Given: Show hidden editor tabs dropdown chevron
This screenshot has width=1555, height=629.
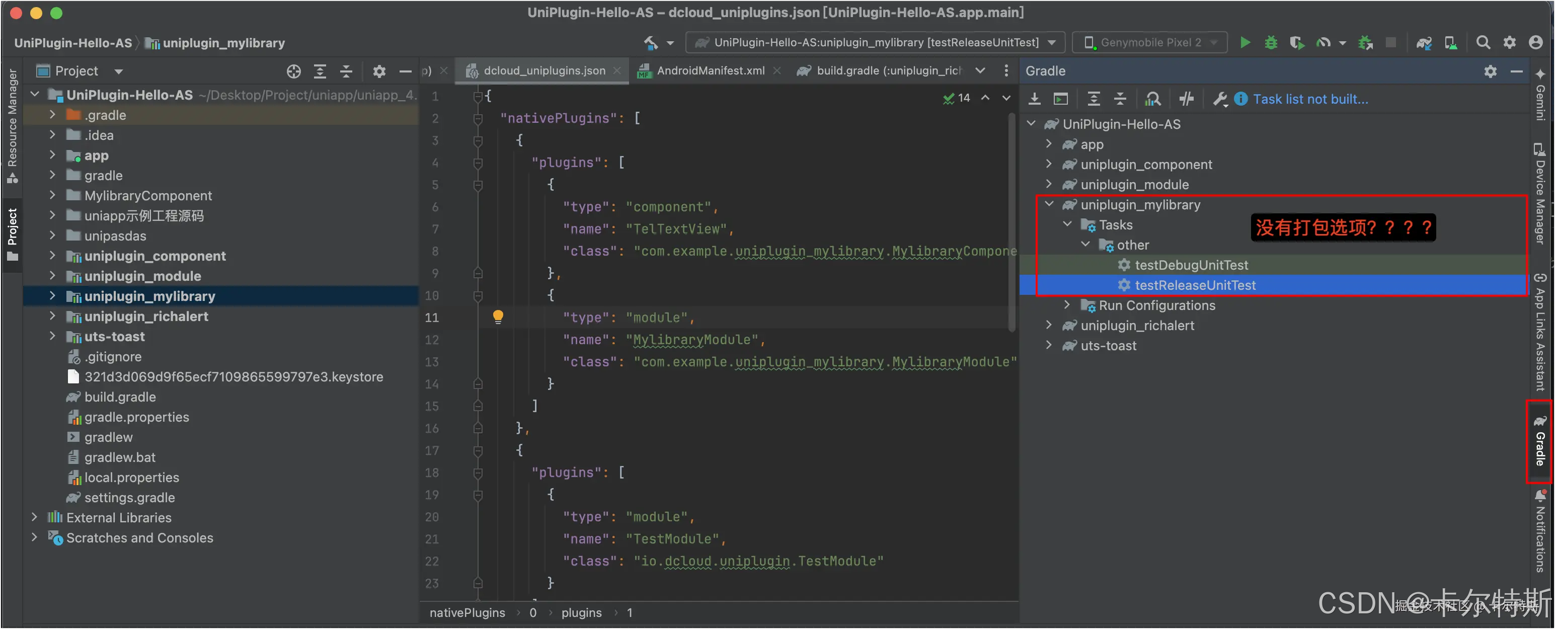Looking at the screenshot, I should [980, 70].
